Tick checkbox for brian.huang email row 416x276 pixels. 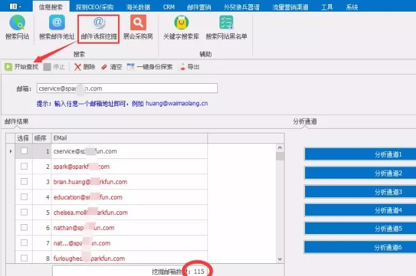tap(24, 182)
